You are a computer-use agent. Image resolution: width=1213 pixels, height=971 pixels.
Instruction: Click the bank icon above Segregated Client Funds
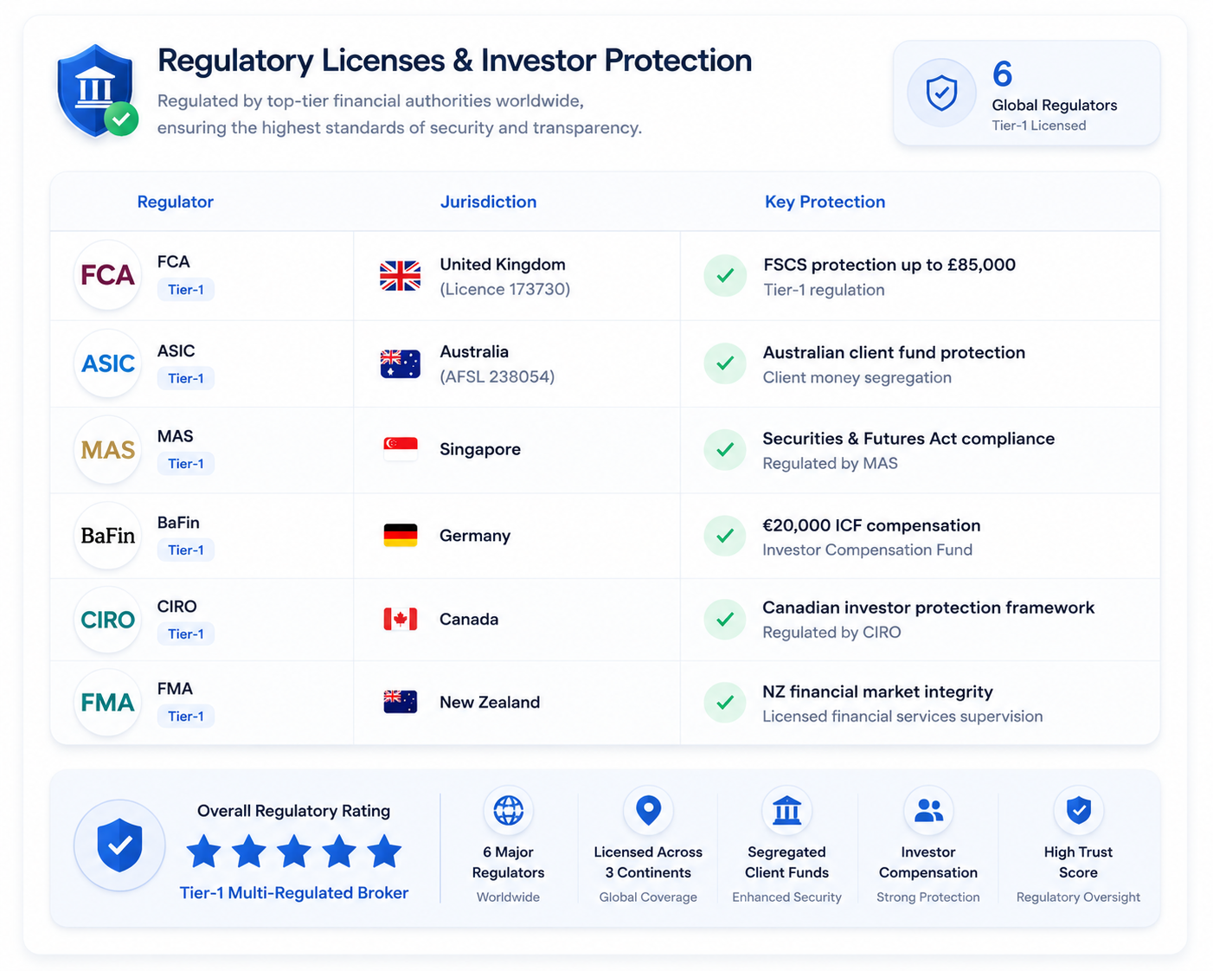tap(786, 811)
